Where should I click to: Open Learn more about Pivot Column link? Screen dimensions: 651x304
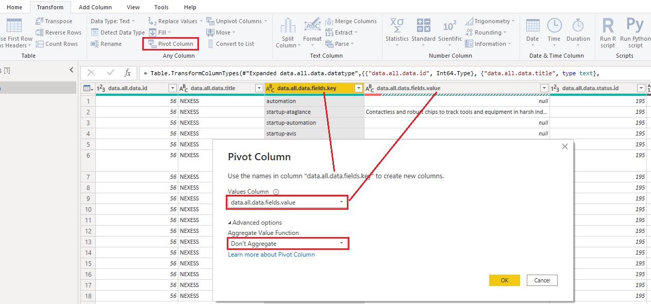[271, 255]
